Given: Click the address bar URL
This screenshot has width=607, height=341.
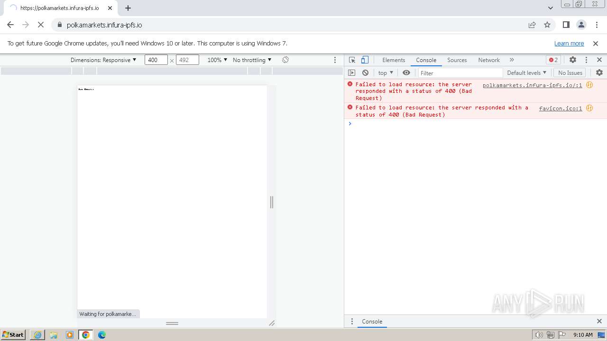Looking at the screenshot, I should point(104,25).
